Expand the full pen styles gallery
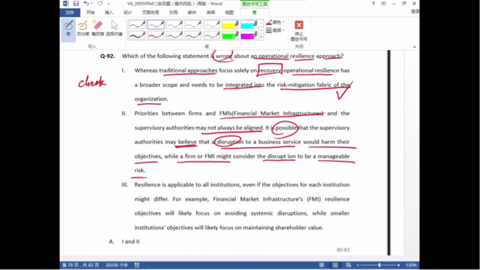The height and width of the screenshot is (270, 480). pyautogui.click(x=261, y=37)
